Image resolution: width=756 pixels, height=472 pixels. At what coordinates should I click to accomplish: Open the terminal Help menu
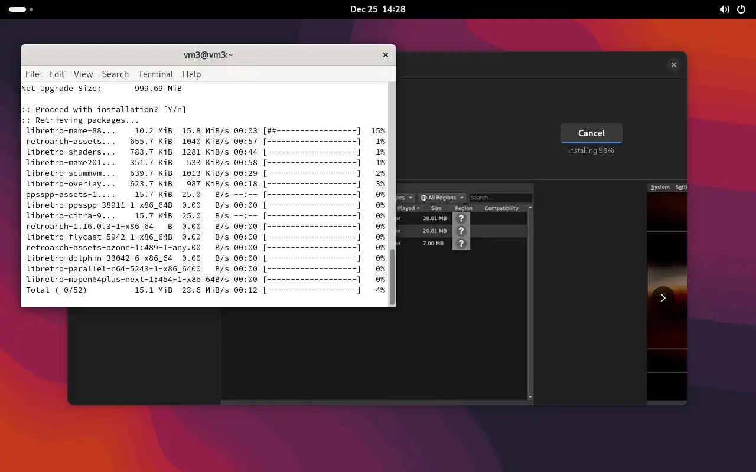click(x=191, y=74)
